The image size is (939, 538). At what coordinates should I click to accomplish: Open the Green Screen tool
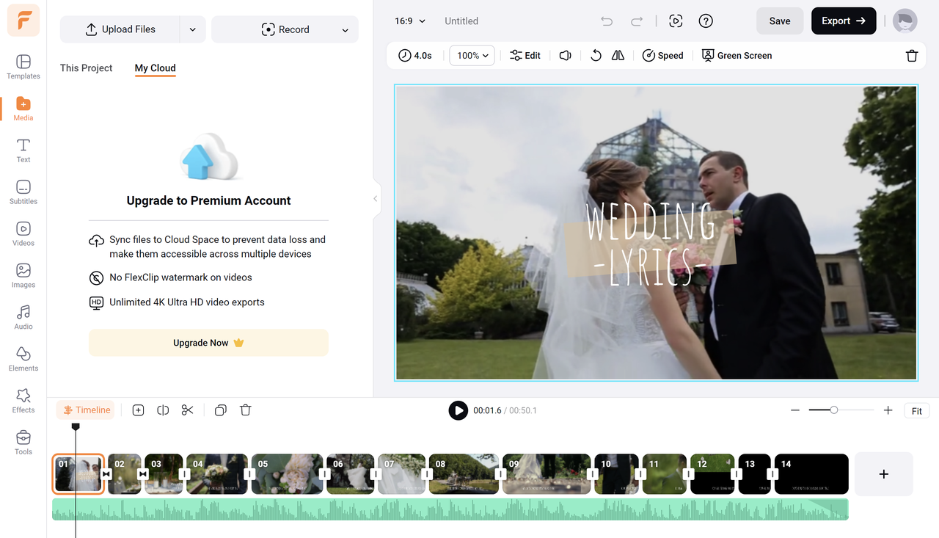737,55
